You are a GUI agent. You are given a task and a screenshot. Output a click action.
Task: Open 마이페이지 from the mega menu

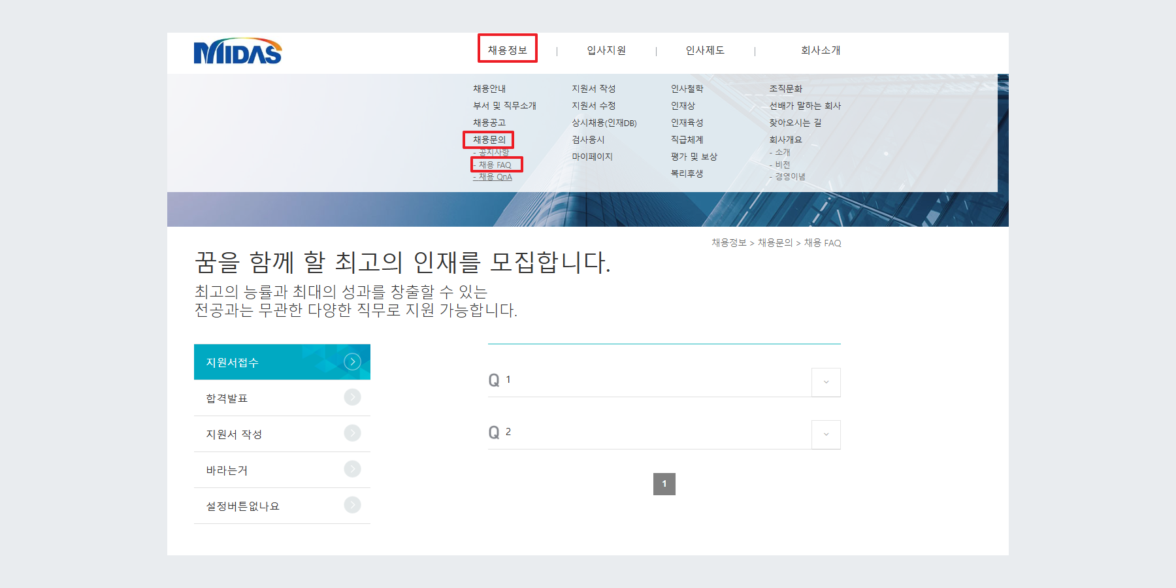591,156
